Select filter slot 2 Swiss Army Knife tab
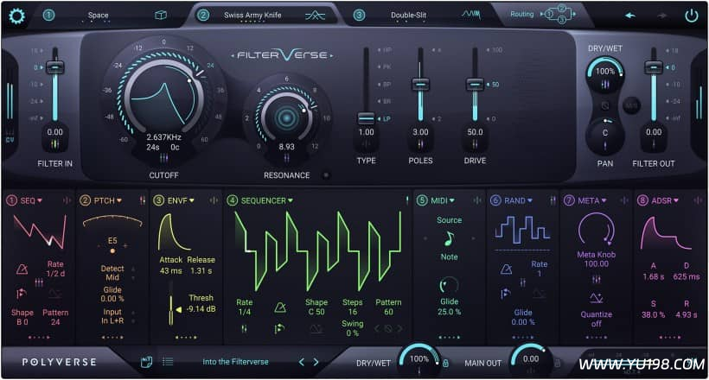The image size is (709, 380). 252,15
